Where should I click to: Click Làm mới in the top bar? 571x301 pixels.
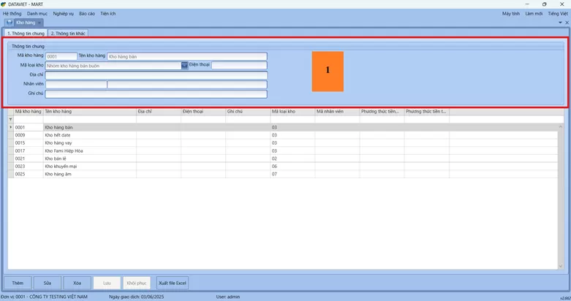tap(534, 13)
